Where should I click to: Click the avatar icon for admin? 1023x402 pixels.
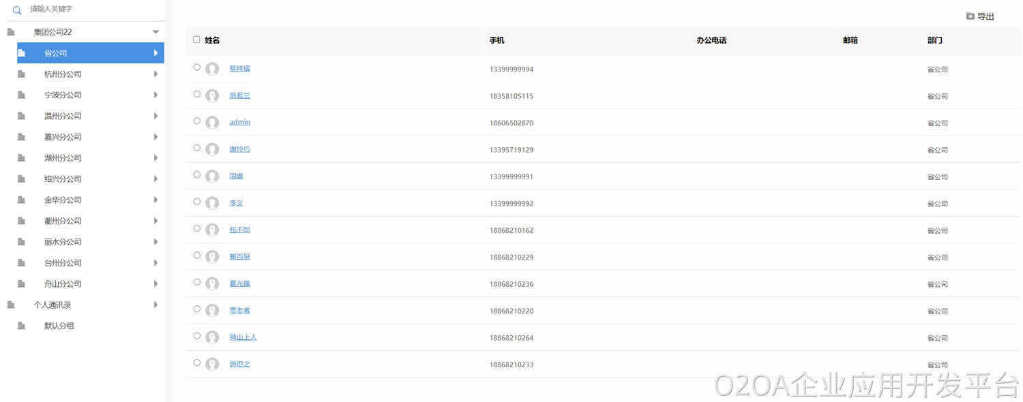coord(213,123)
